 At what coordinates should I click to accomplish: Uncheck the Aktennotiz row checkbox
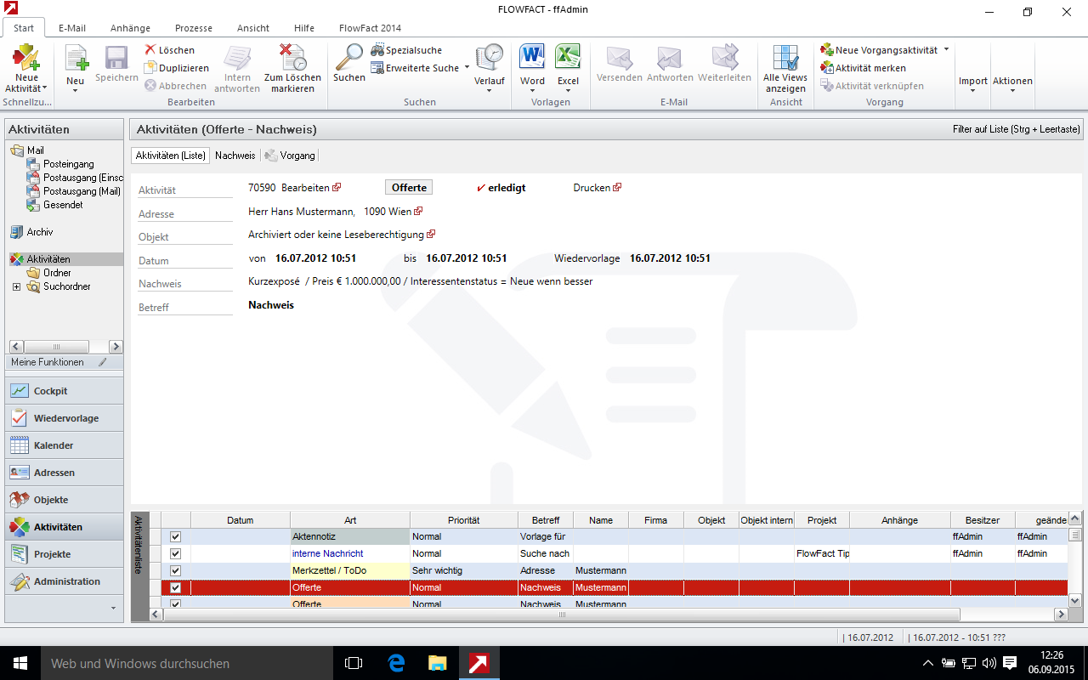click(176, 536)
